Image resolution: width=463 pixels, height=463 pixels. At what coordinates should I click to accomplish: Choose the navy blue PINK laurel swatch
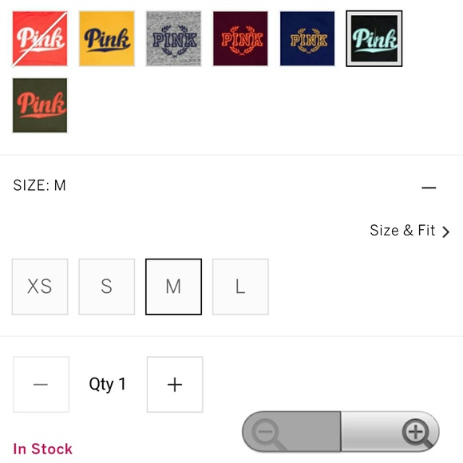click(x=307, y=38)
